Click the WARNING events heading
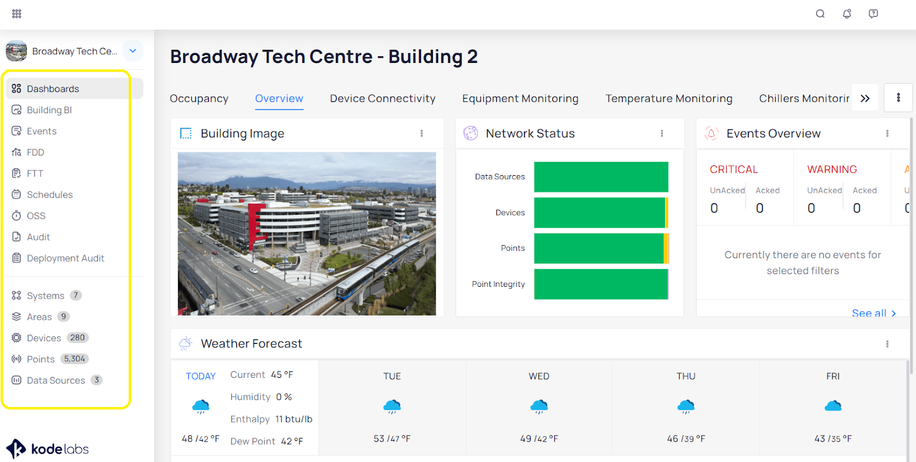 point(832,169)
